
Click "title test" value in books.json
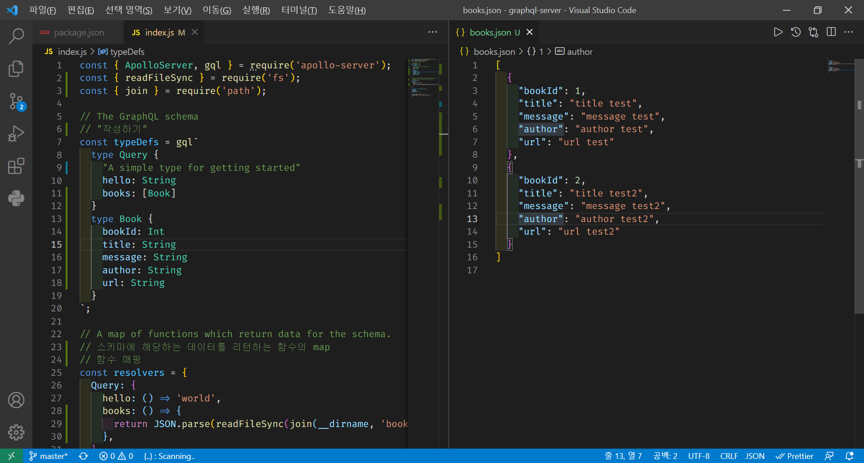(603, 103)
